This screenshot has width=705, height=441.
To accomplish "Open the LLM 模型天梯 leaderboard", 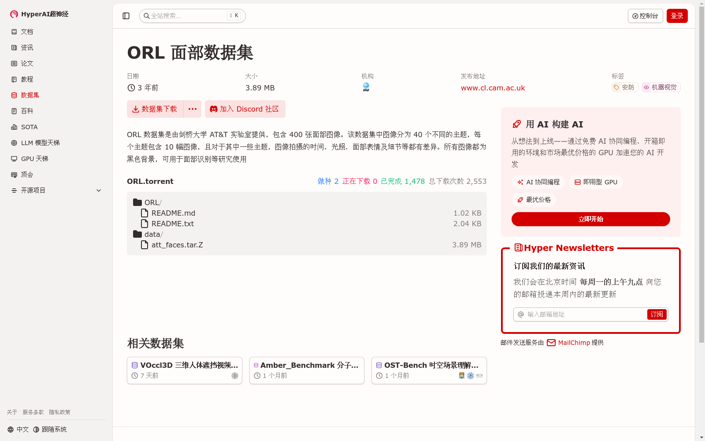I will (39, 142).
